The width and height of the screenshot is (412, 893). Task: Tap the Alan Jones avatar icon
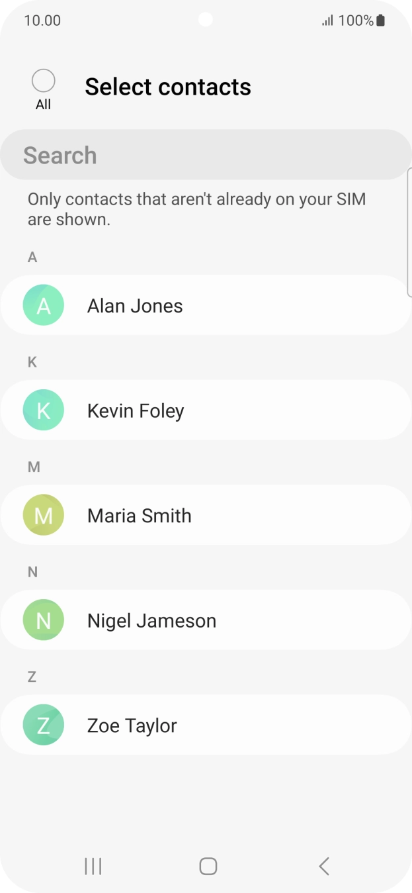click(44, 305)
